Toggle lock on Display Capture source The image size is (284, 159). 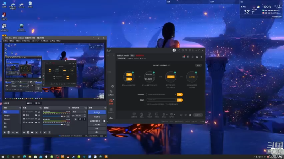coord(39,122)
